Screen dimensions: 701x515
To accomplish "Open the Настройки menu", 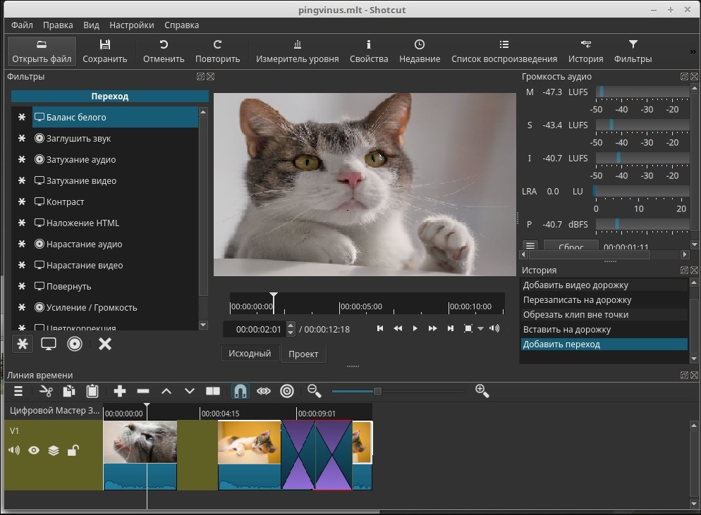I will click(x=132, y=25).
